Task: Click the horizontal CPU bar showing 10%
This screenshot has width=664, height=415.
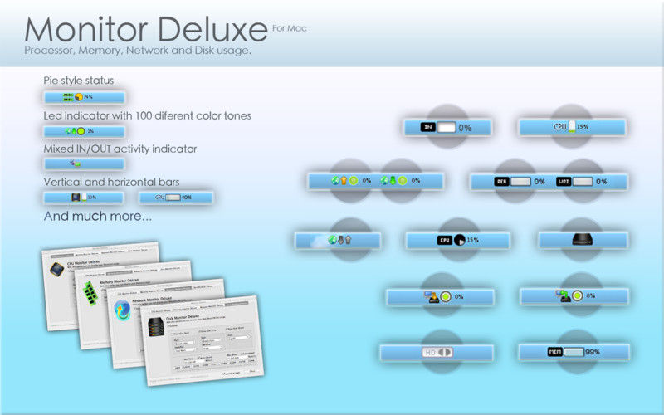Action: [x=173, y=198]
